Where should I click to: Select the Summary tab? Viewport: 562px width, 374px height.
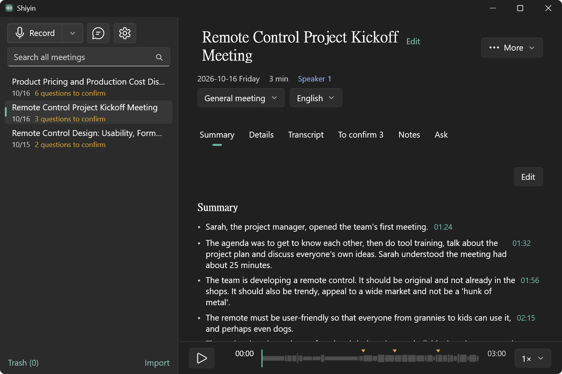coord(217,135)
